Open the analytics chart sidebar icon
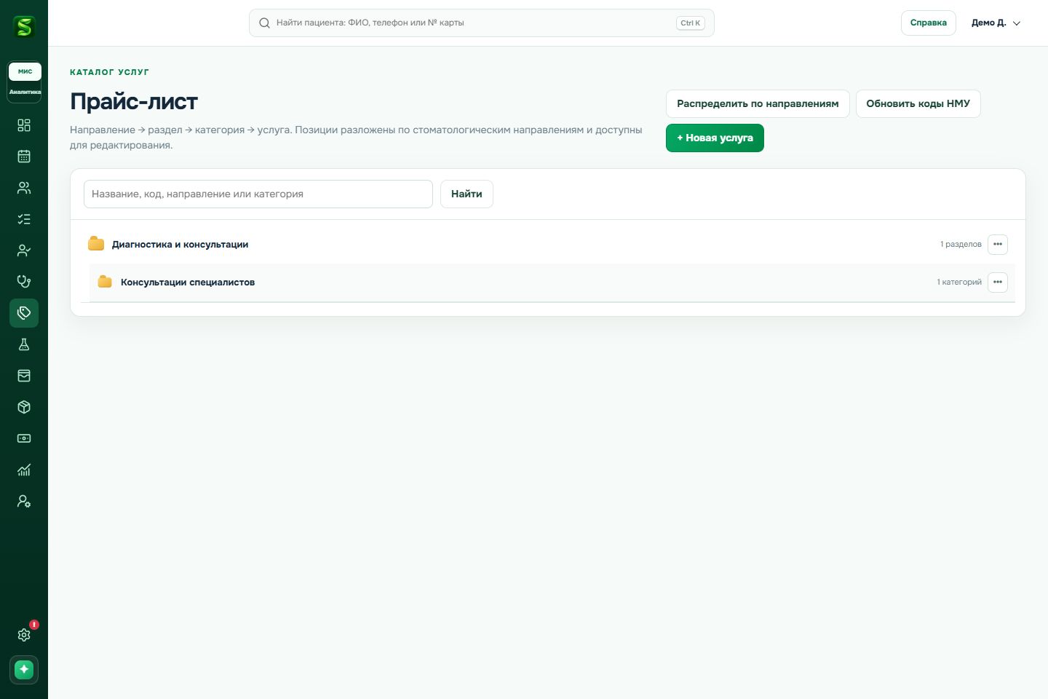The width and height of the screenshot is (1048, 699). click(x=24, y=470)
